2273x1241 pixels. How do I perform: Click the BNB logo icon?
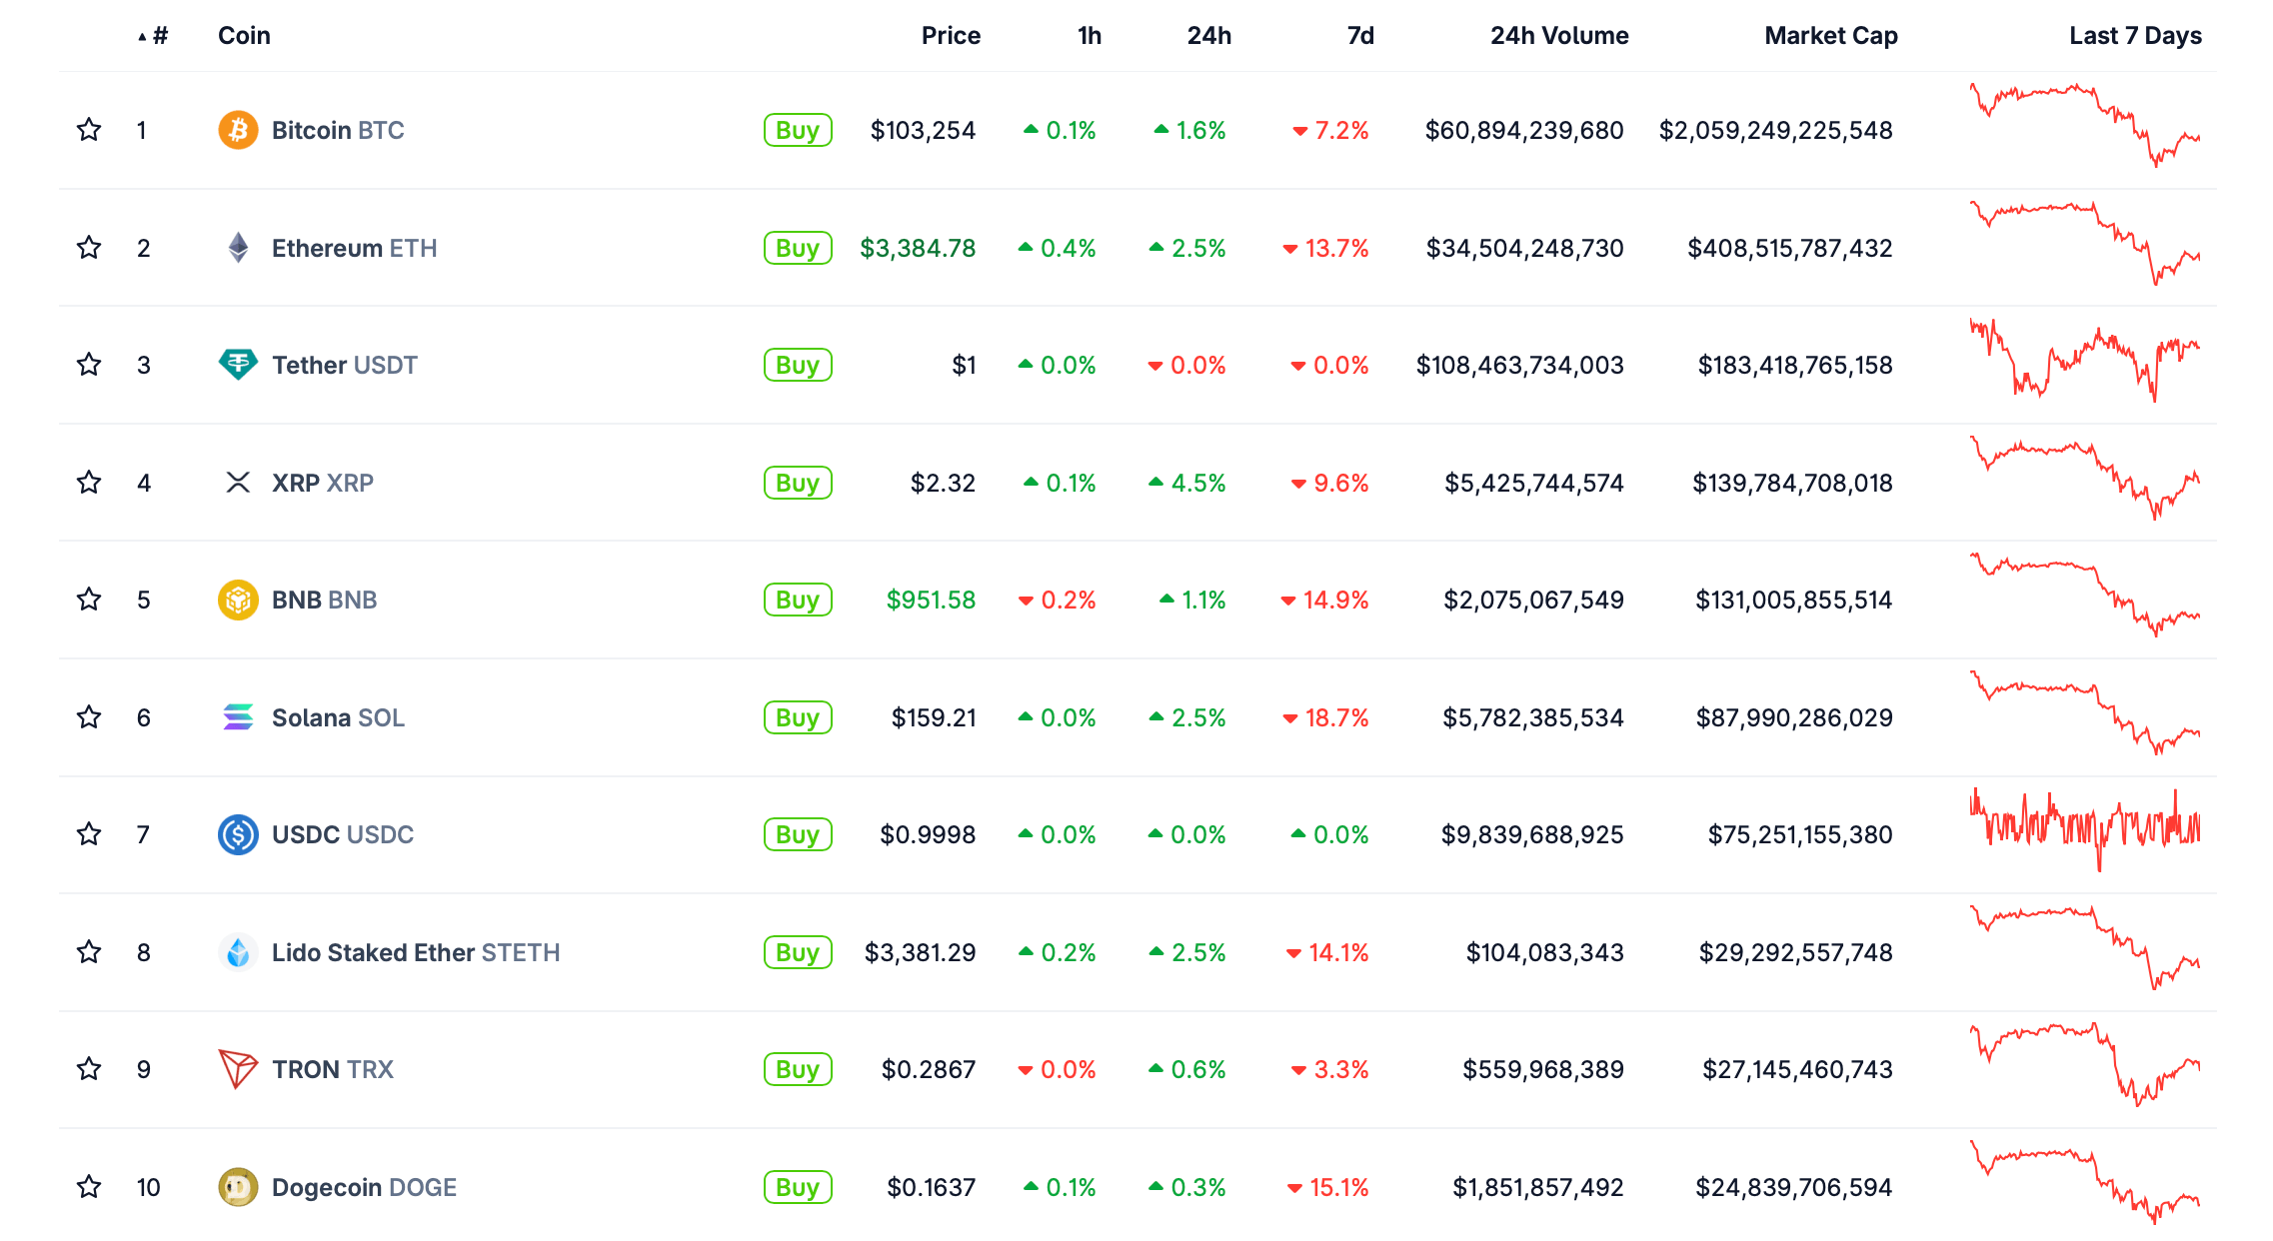(238, 600)
